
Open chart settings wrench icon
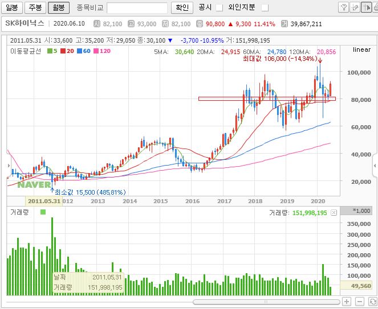click(x=344, y=7)
